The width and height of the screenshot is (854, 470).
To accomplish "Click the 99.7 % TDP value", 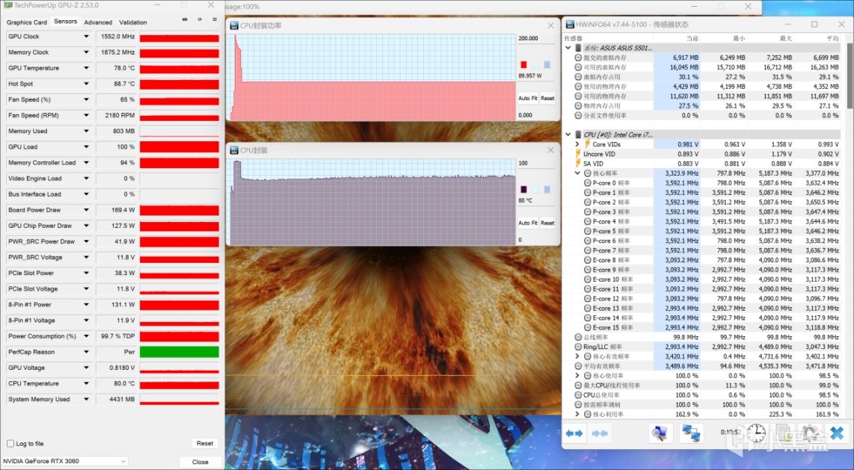I will (116, 336).
